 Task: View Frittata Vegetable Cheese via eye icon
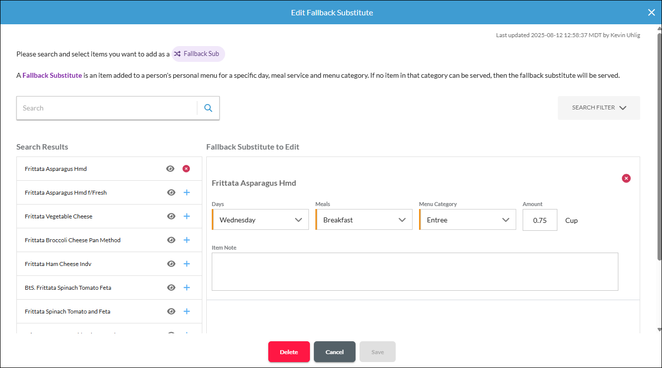171,216
